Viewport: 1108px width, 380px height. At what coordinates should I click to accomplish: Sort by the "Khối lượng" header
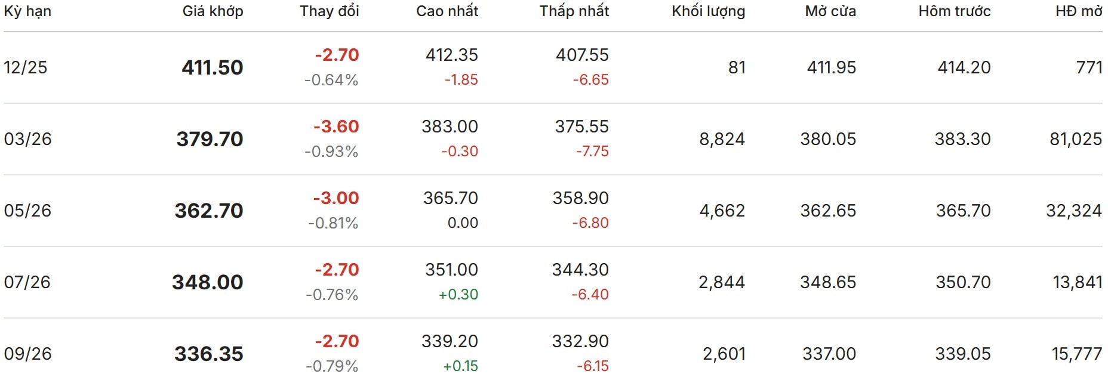708,11
